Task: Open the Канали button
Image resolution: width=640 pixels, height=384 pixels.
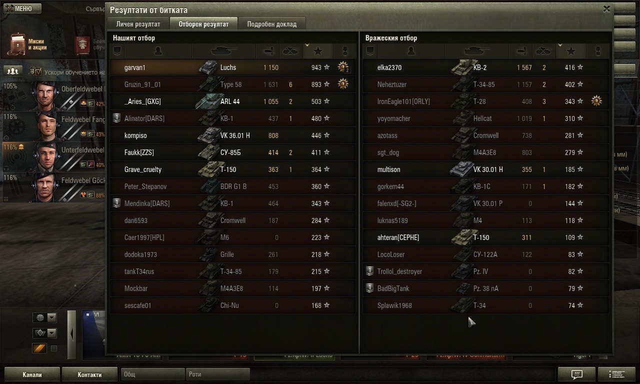Action: click(x=32, y=374)
